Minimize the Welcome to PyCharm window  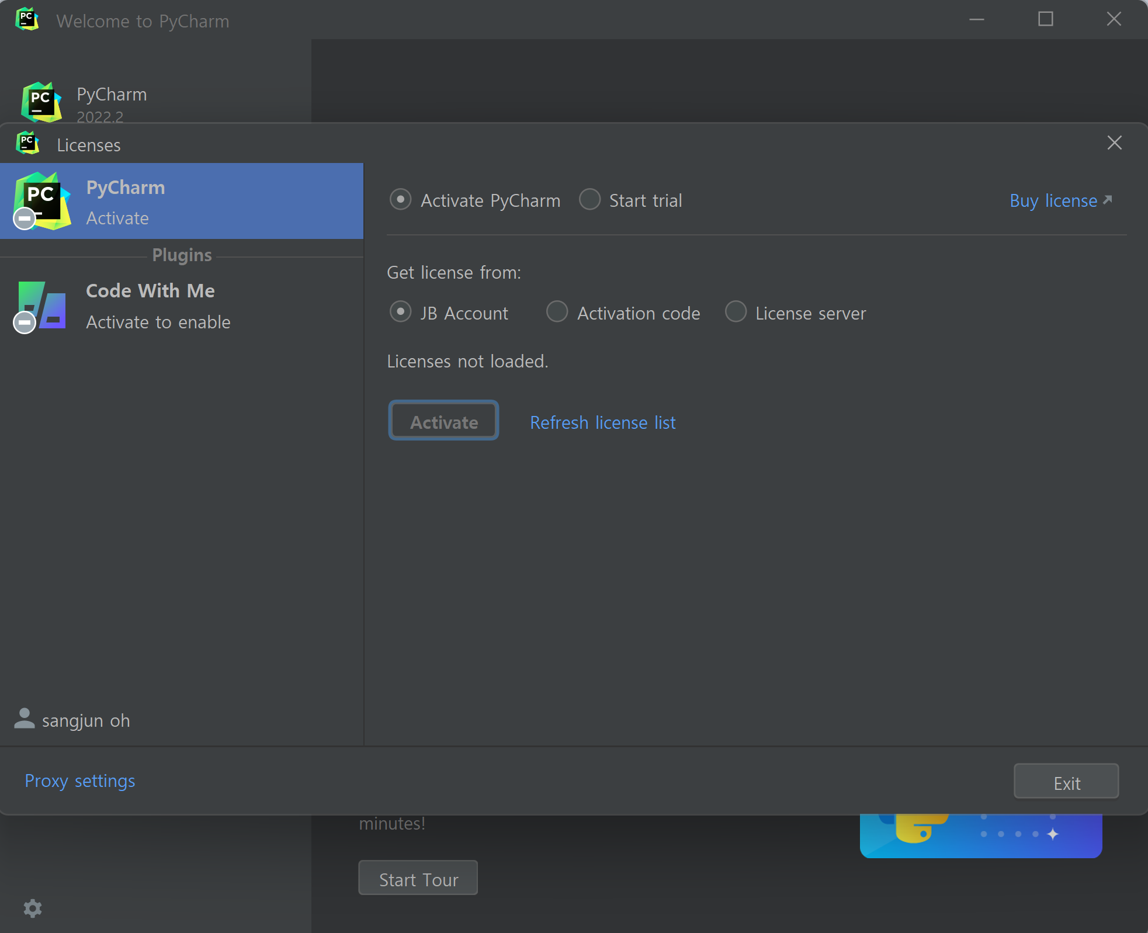[x=977, y=19]
